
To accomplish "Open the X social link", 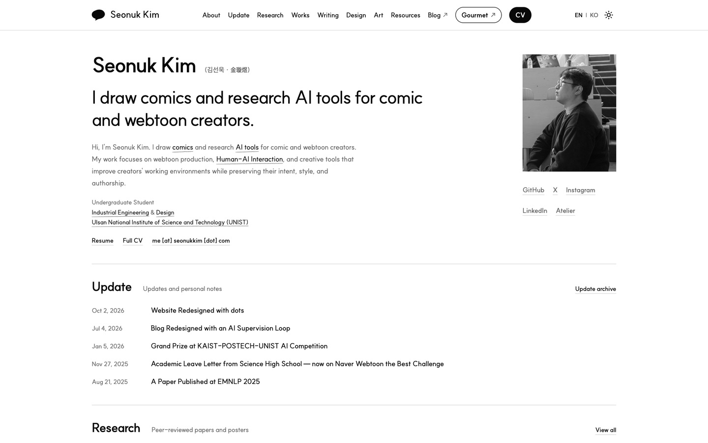I will pos(555,190).
